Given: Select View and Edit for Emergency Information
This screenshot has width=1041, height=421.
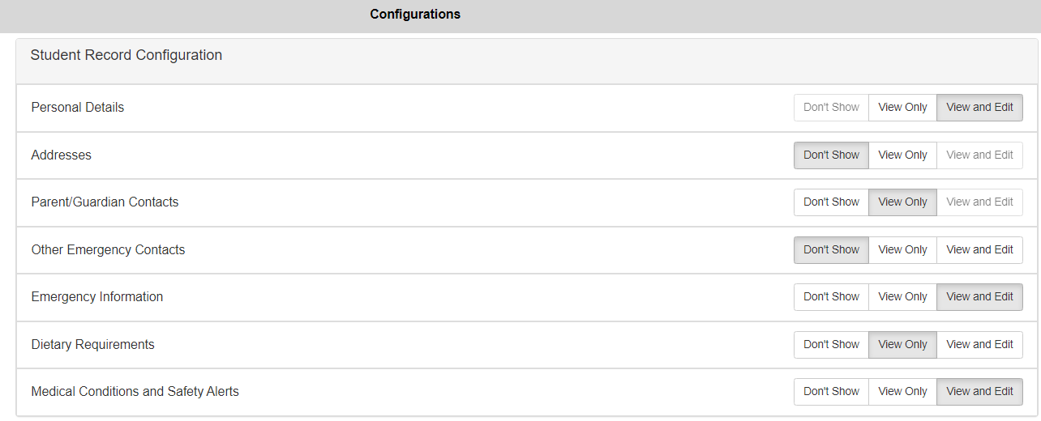Looking at the screenshot, I should [979, 297].
